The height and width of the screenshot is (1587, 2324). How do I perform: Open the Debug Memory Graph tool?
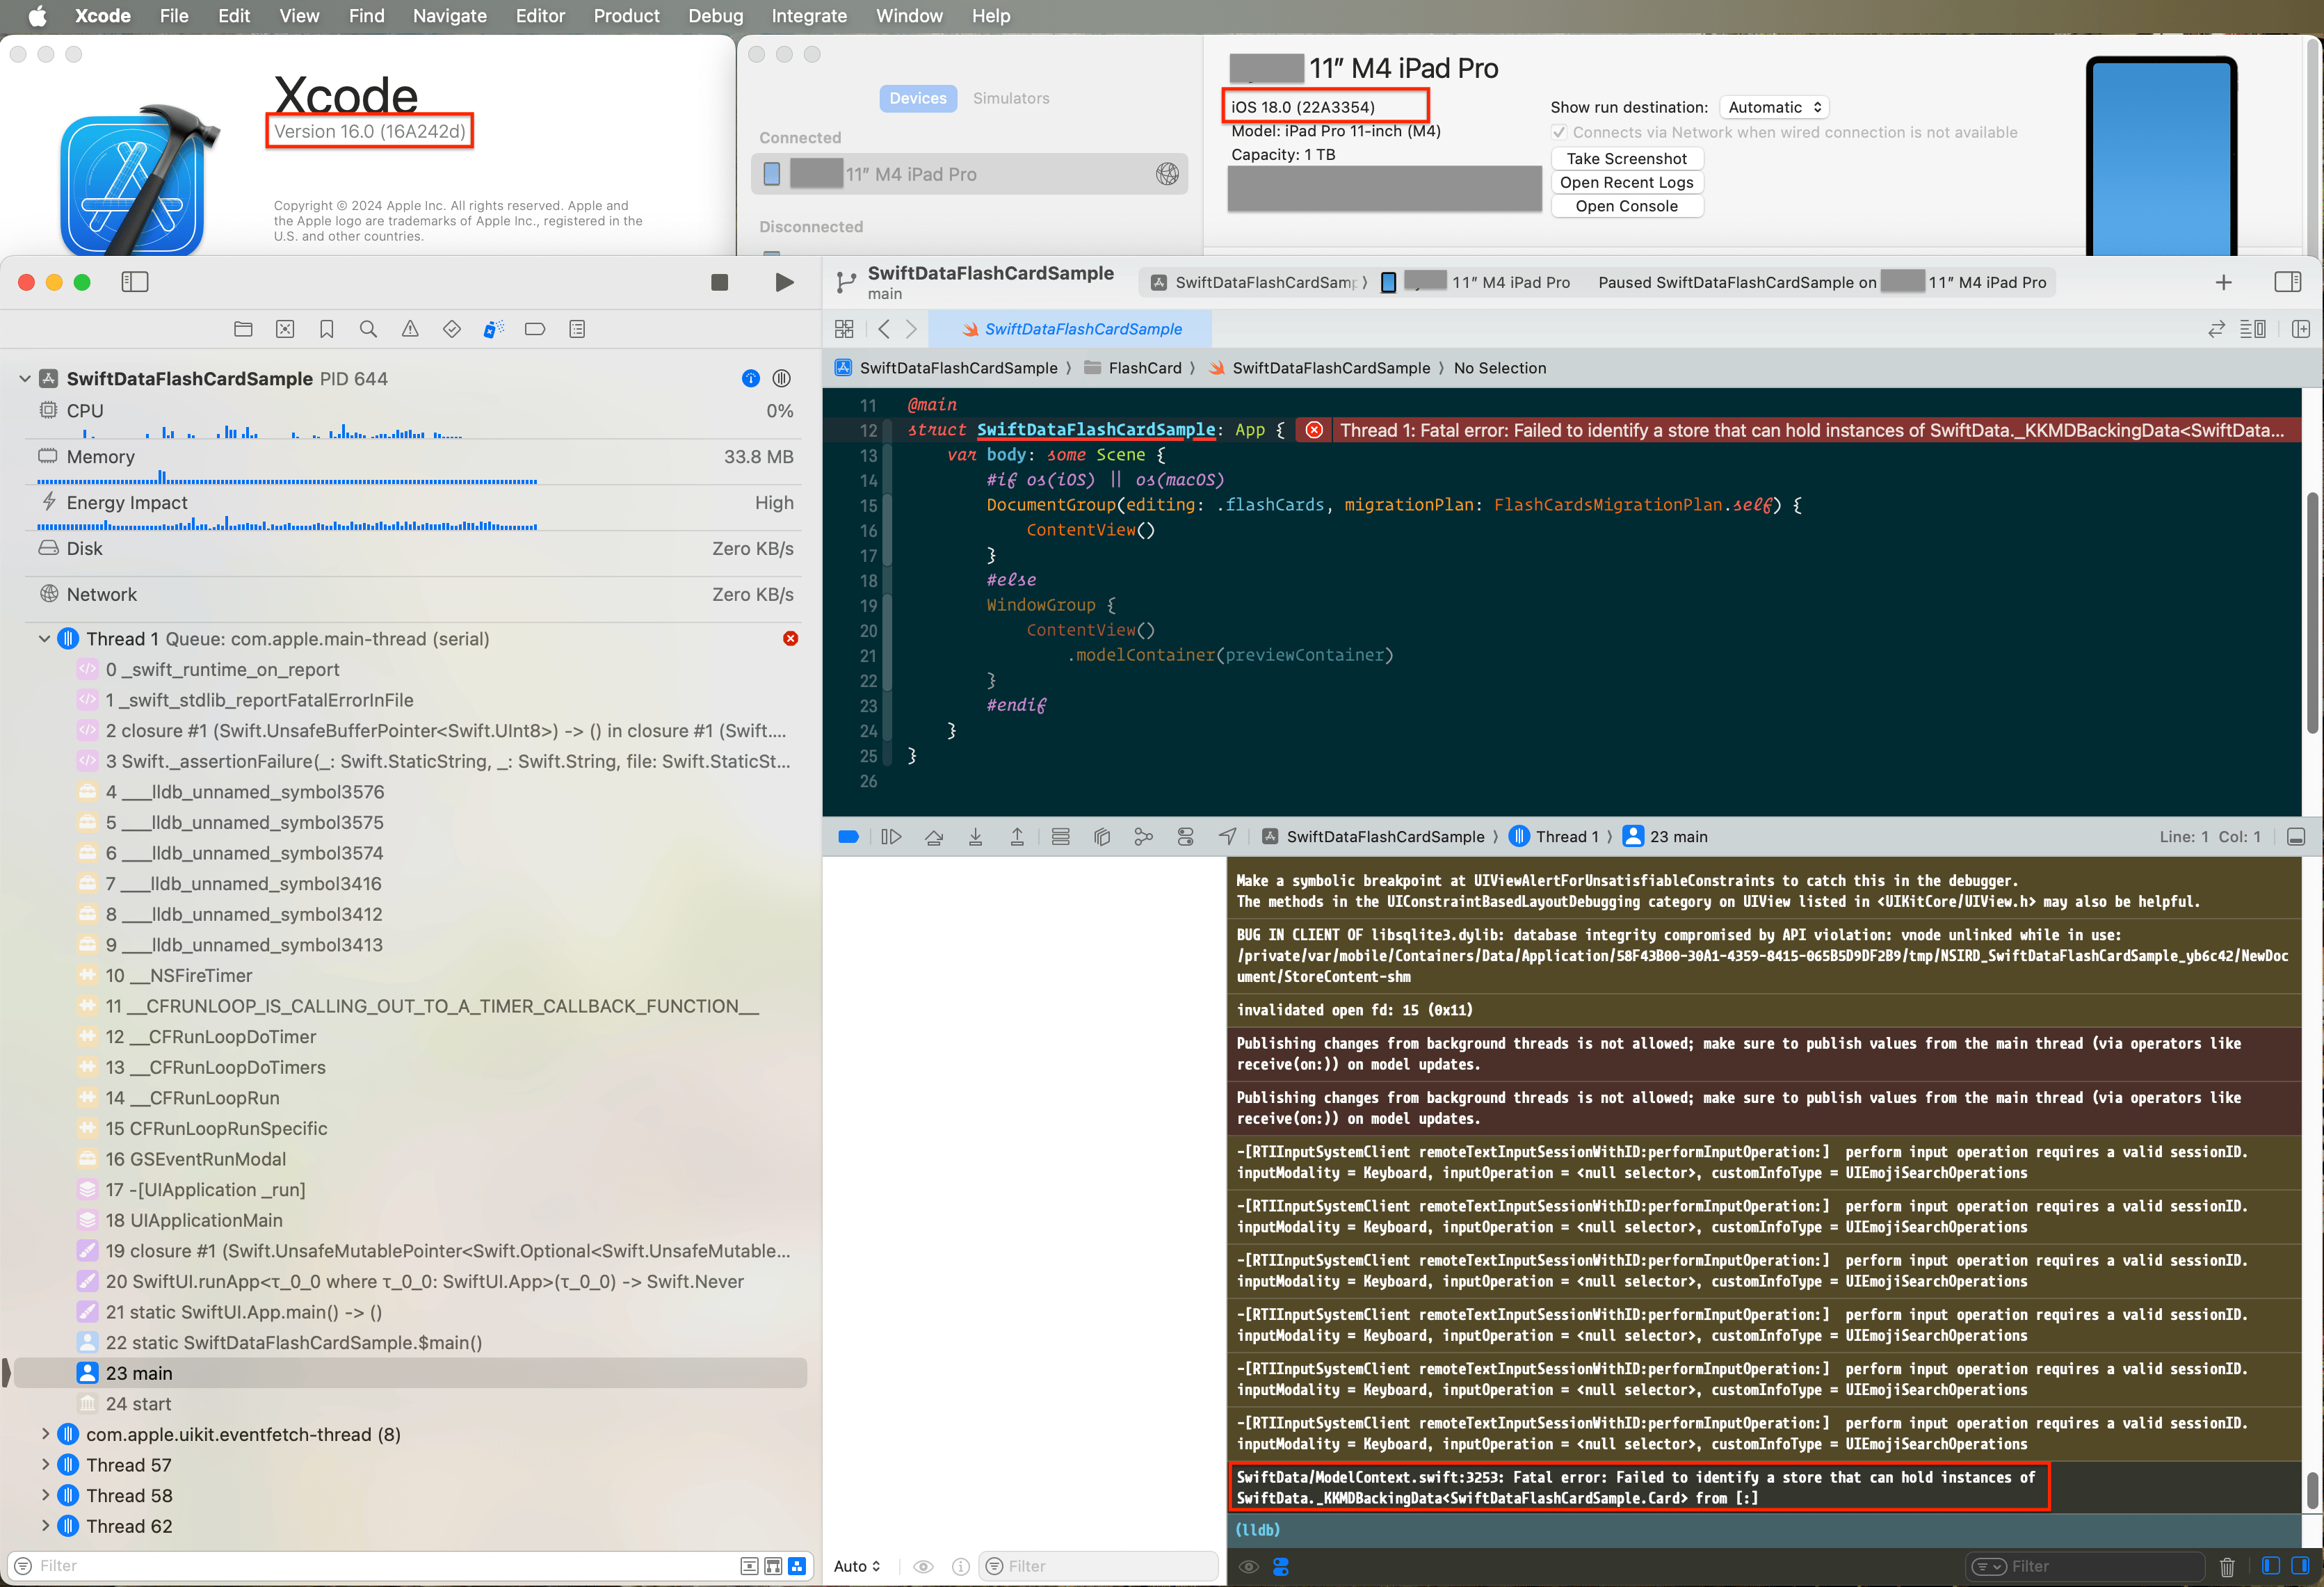[1143, 837]
